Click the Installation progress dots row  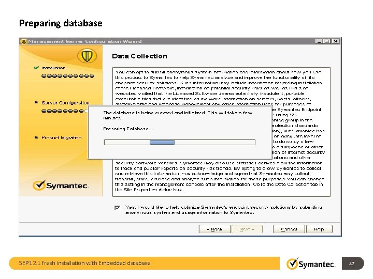coord(68,76)
